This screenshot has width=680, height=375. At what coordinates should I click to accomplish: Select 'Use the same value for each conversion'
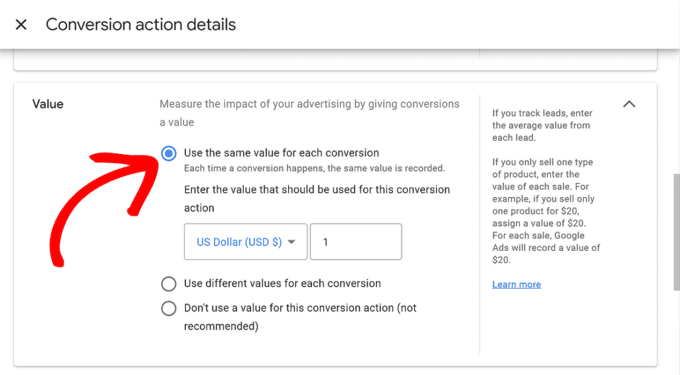[x=169, y=153]
